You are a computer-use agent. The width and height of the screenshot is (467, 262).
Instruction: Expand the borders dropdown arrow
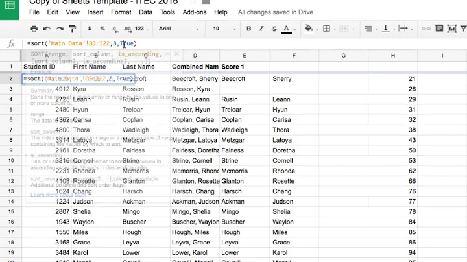335,29
